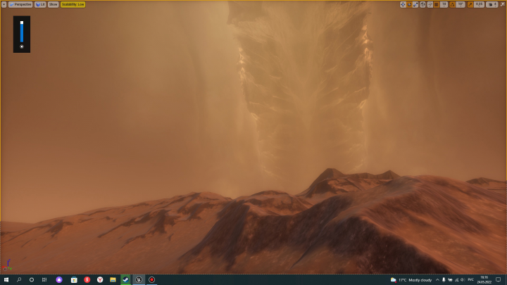Maximize or restore the viewport
This screenshot has height=285, width=507.
[503, 4]
